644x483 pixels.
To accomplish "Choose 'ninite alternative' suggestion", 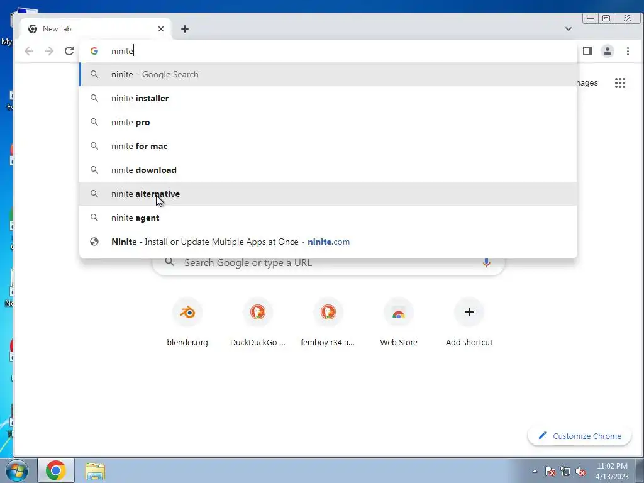I will point(328,194).
